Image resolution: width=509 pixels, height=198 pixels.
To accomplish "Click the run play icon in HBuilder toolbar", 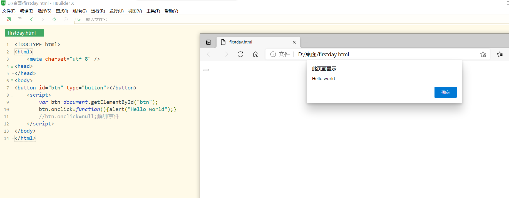I will (x=66, y=19).
